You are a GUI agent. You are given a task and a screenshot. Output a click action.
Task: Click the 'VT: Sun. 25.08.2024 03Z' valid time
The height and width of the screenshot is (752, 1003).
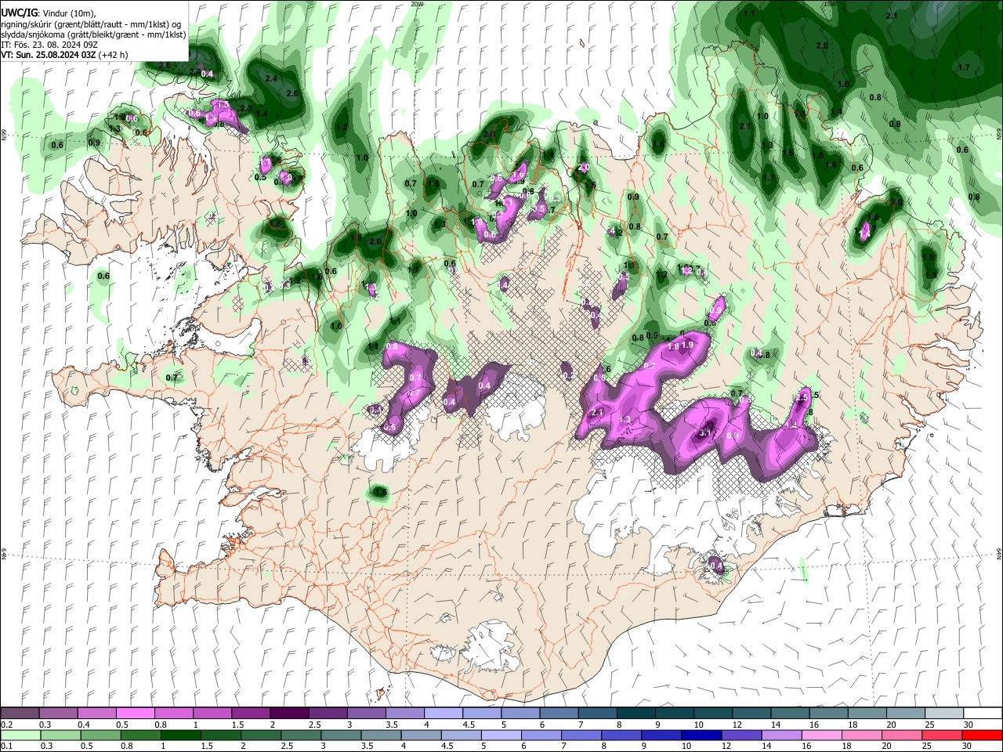tap(49, 55)
